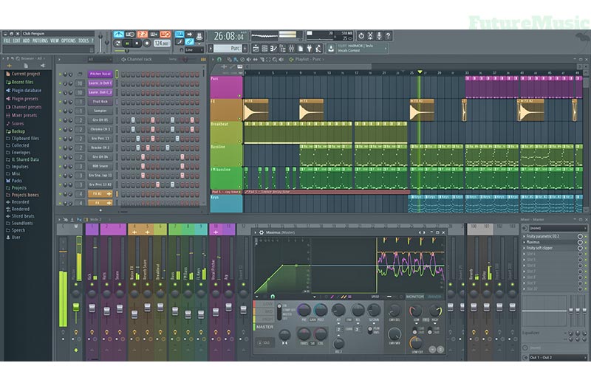This screenshot has height=391, width=591.
Task: Open the ADD menu
Action: click(x=26, y=41)
